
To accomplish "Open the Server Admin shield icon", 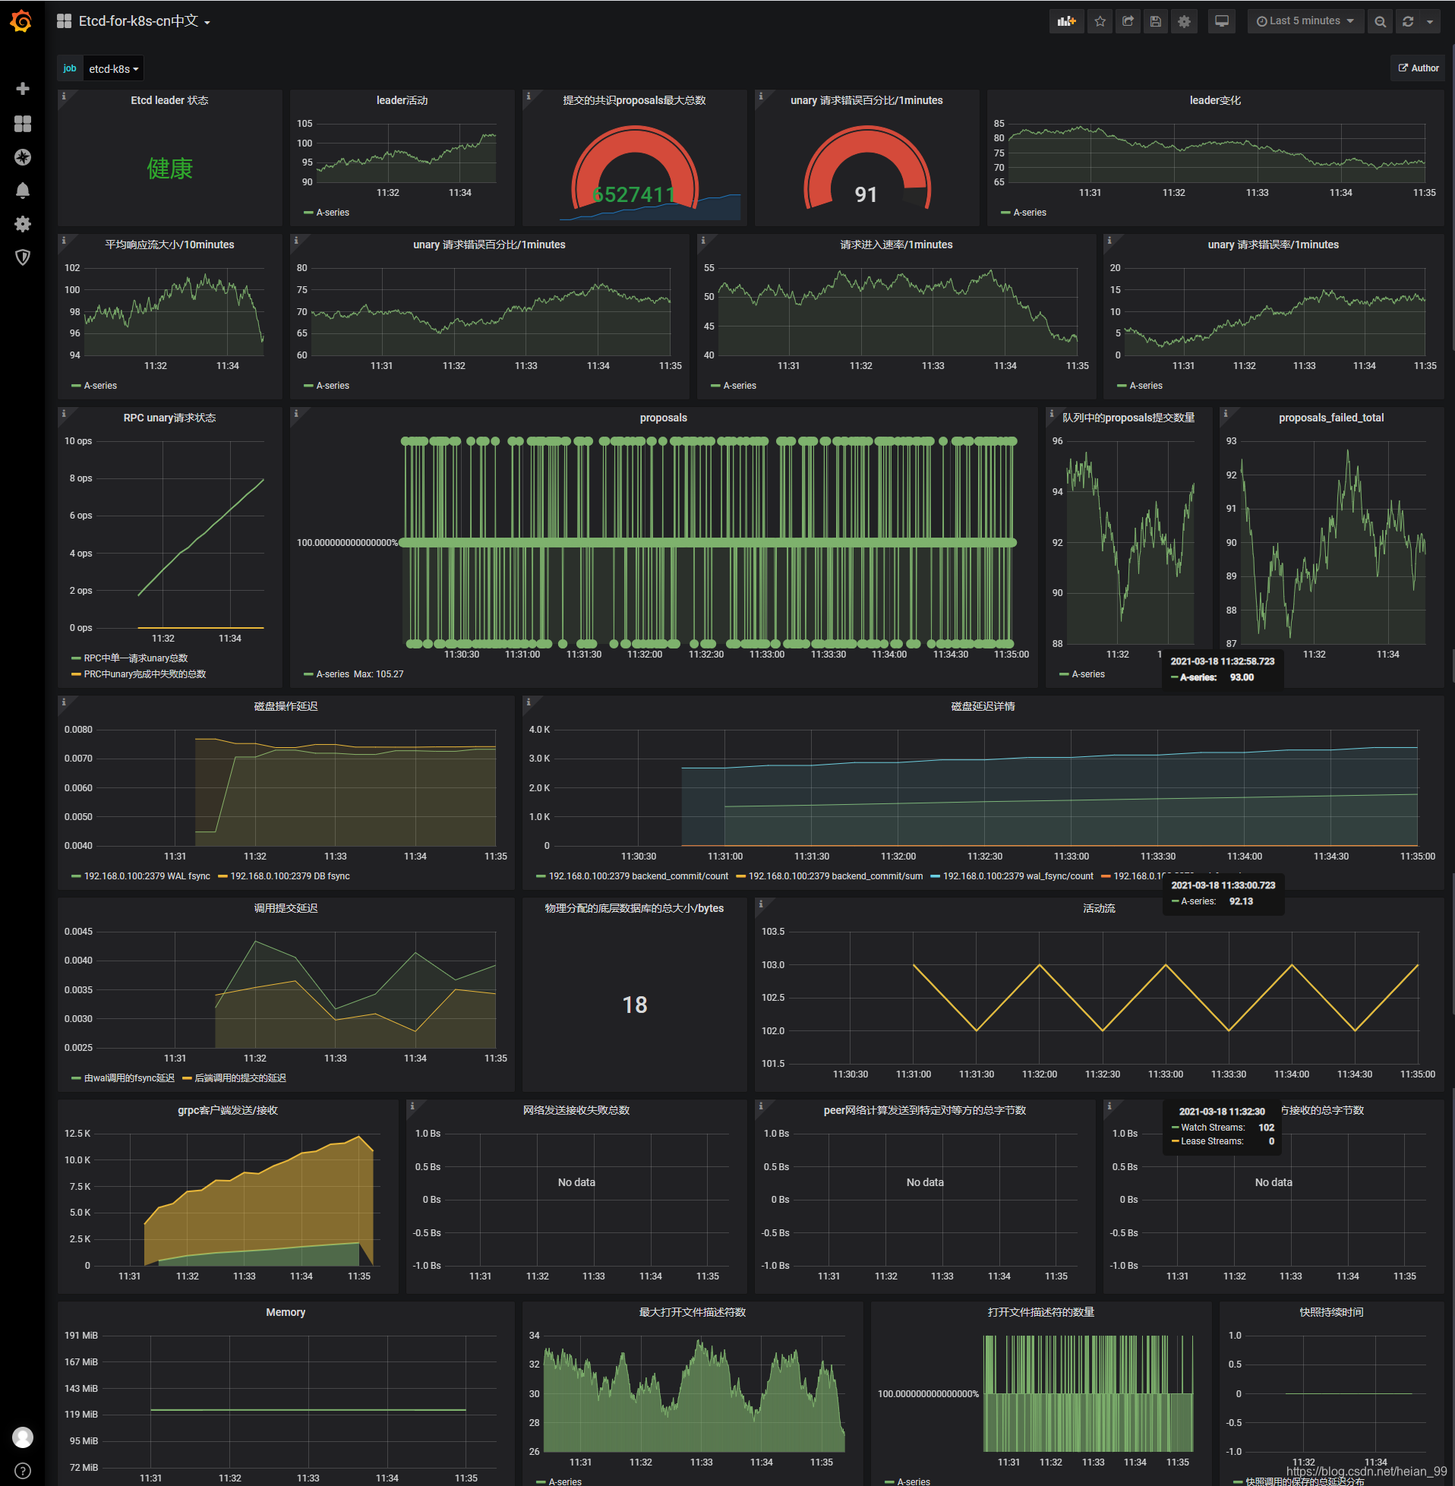I will (23, 257).
